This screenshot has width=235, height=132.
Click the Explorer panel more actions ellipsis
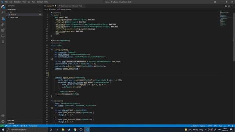tap(40, 6)
